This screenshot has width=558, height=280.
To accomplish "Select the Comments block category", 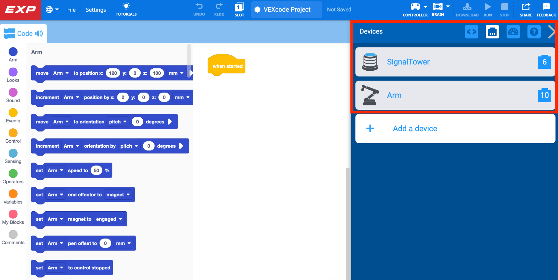I will (13, 238).
